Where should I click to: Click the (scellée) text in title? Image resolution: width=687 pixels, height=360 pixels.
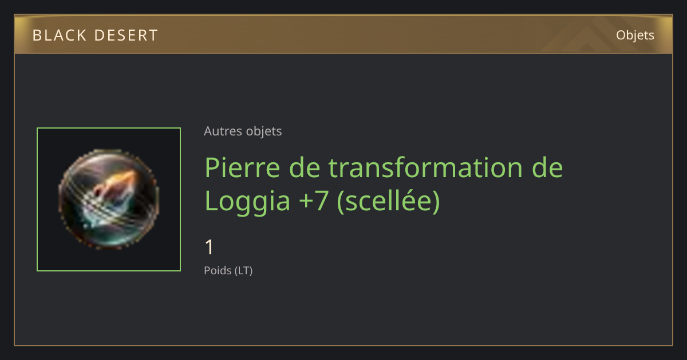click(x=388, y=201)
